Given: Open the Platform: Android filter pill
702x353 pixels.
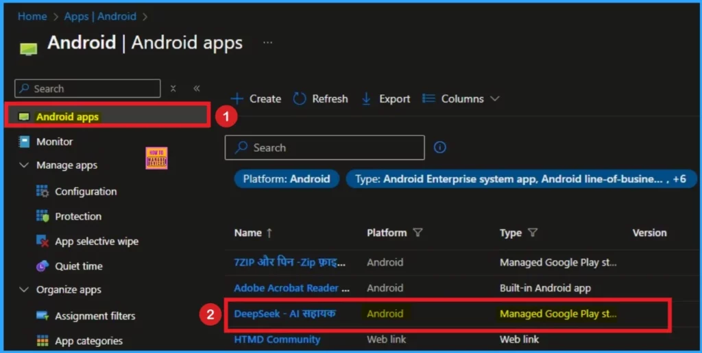Looking at the screenshot, I should pos(287,179).
